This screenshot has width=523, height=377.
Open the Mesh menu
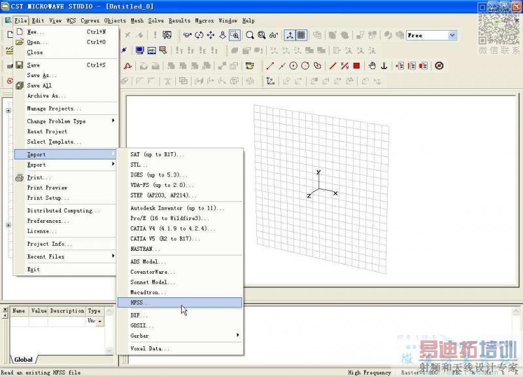click(137, 21)
